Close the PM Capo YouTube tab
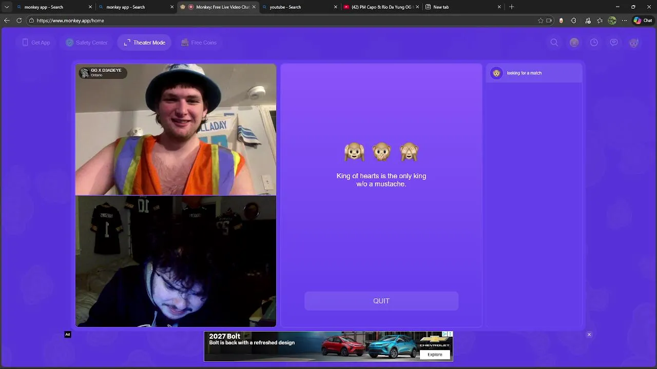 point(417,7)
